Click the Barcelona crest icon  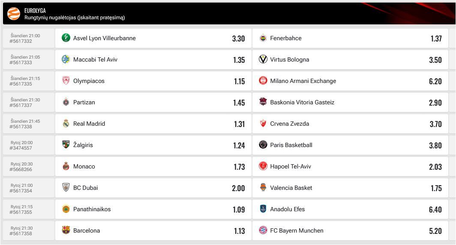click(x=66, y=230)
